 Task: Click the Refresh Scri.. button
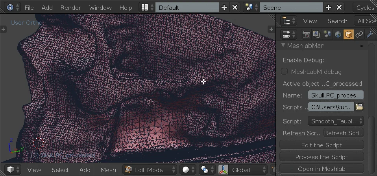click(x=343, y=133)
